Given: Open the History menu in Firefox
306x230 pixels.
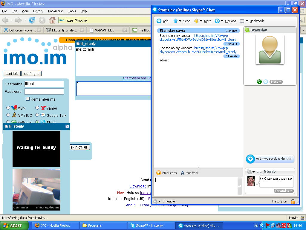Looking at the screenshot, I should point(38,11).
